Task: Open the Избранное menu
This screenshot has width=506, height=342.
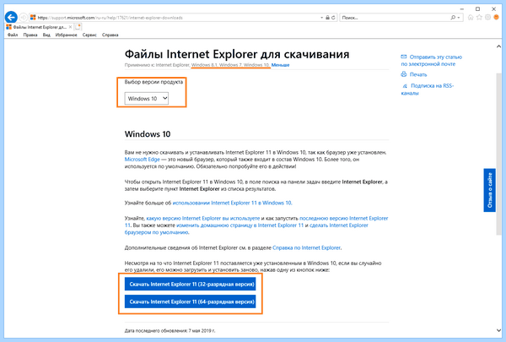Action: coord(66,35)
